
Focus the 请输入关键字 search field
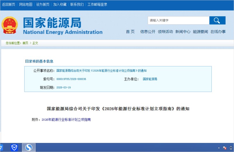click(178, 20)
